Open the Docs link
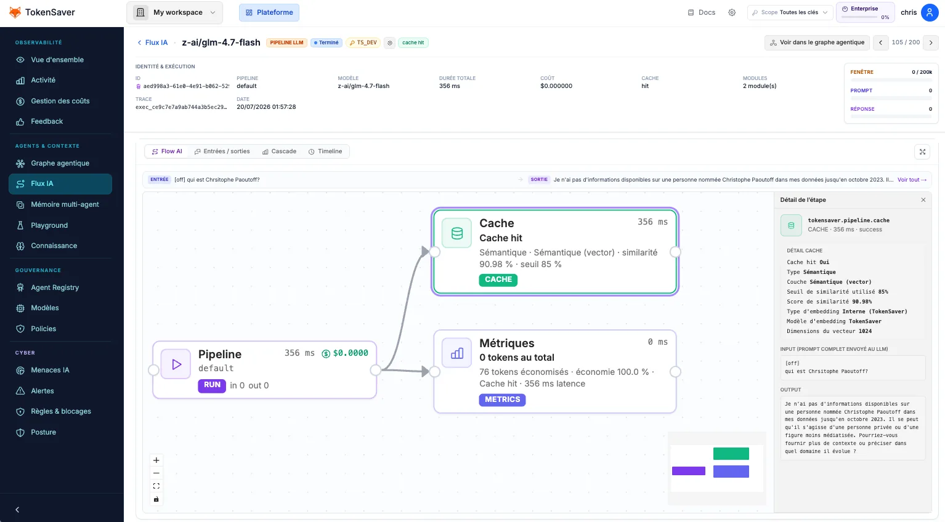Viewport: 945px width, 522px height. coord(701,12)
